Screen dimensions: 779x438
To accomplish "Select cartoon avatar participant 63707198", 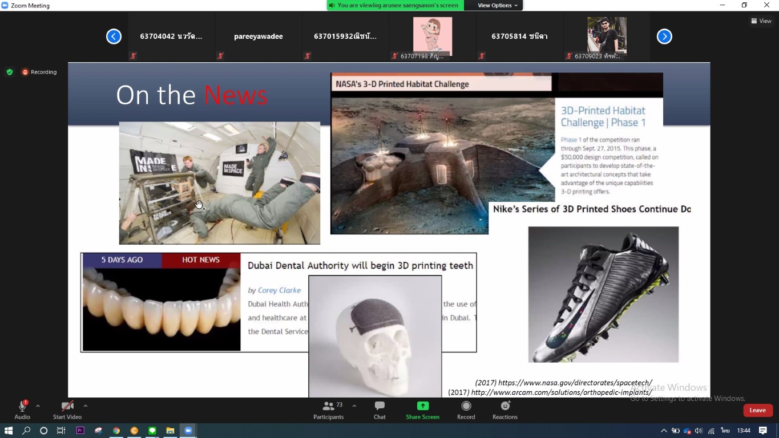I will tap(433, 36).
